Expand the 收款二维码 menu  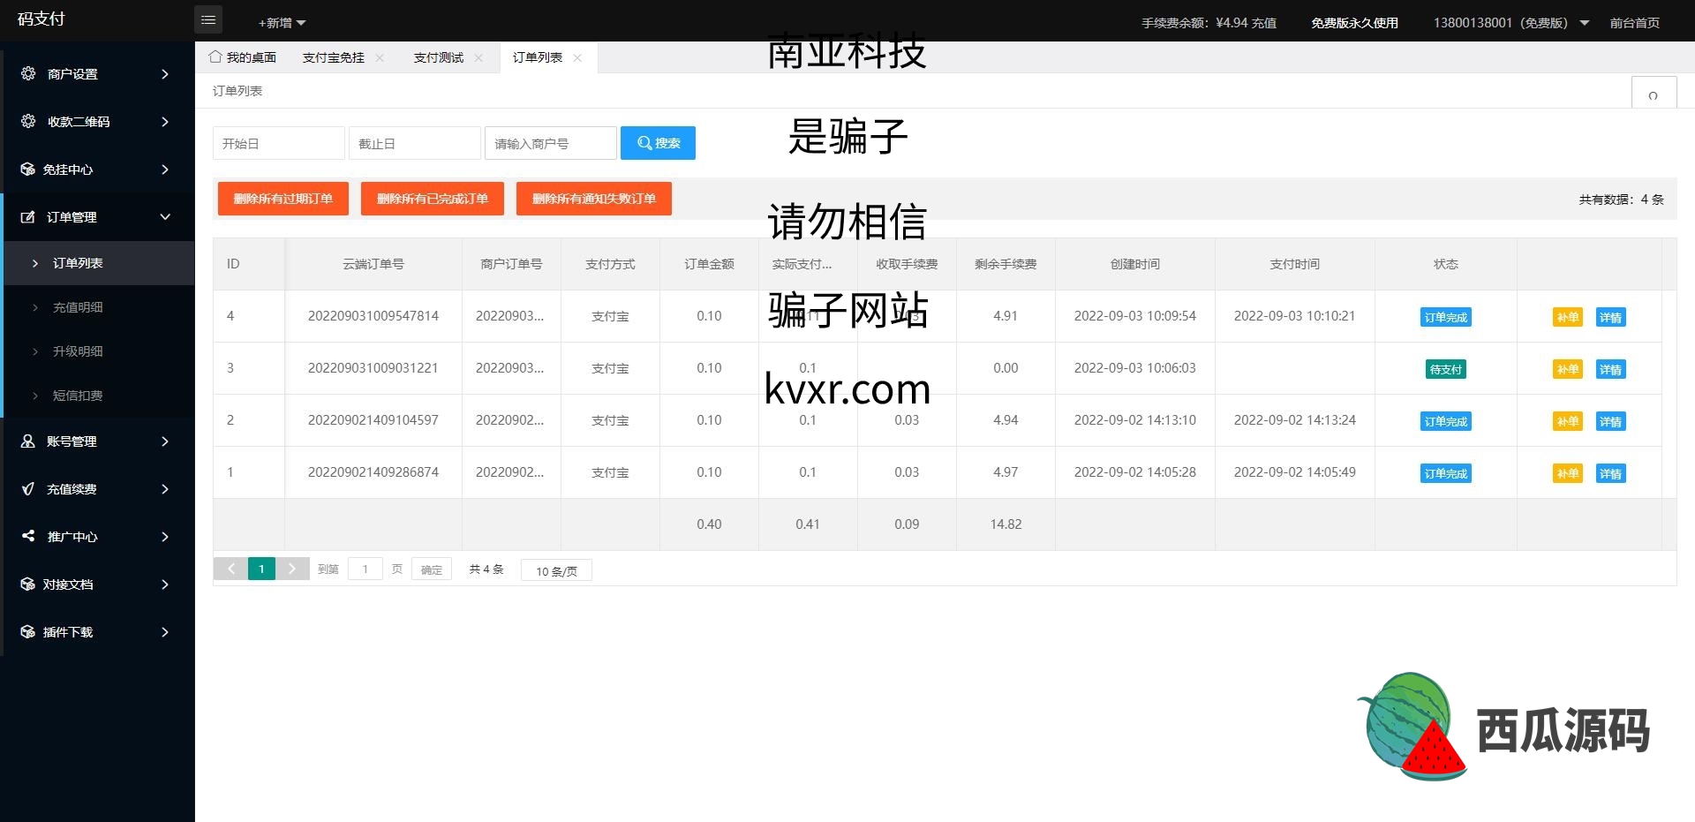pyautogui.click(x=165, y=122)
